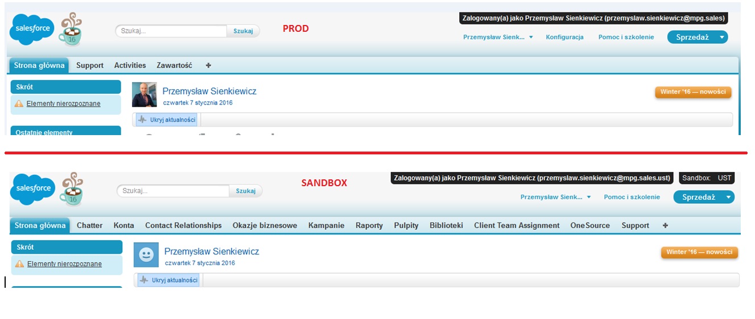Click the warning triangle icon in PROD Skrót panel
The image size is (755, 319).
pyautogui.click(x=19, y=104)
